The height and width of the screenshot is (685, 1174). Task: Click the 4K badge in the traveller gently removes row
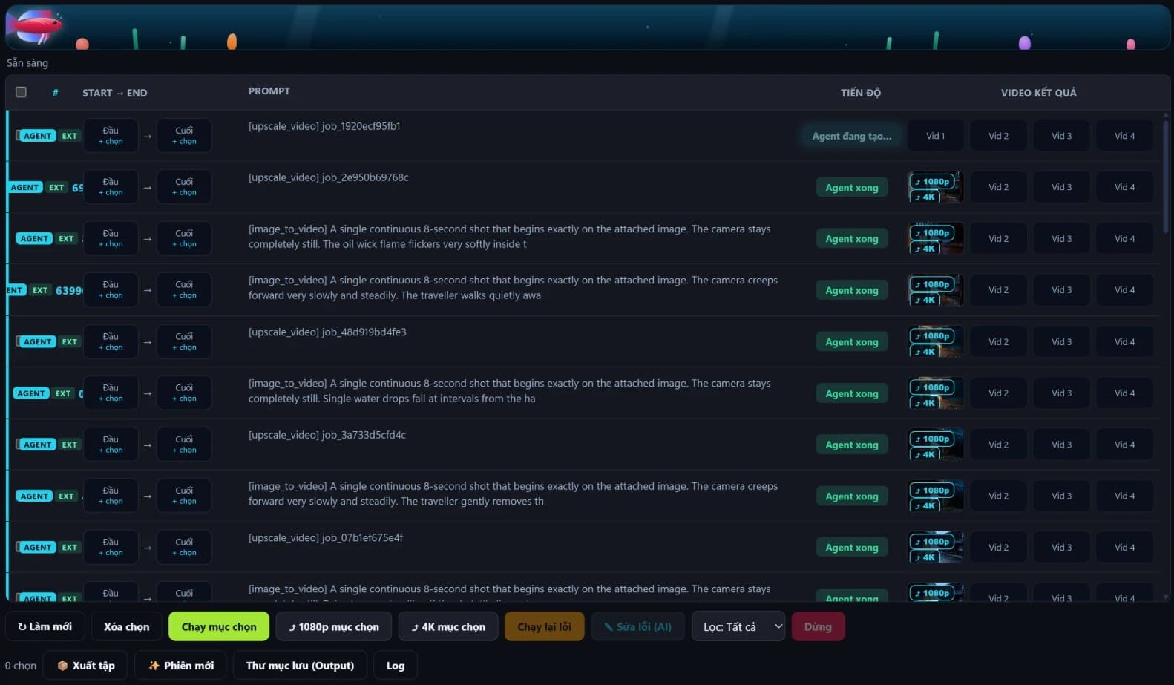click(925, 506)
